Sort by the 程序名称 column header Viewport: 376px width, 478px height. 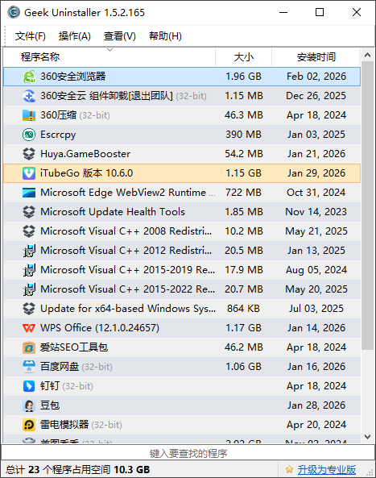tap(109, 57)
